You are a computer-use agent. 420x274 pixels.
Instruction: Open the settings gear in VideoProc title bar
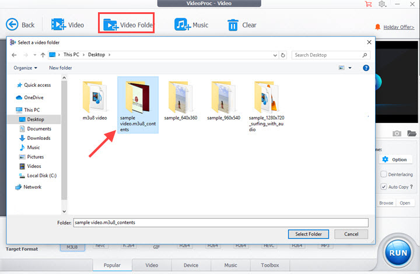[382, 3]
